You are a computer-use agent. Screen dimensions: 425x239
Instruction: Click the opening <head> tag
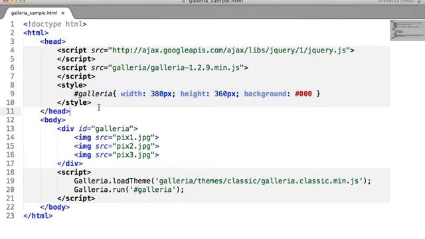point(53,41)
